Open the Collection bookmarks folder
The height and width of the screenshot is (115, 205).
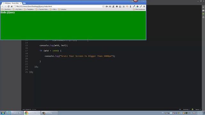point(62,9)
